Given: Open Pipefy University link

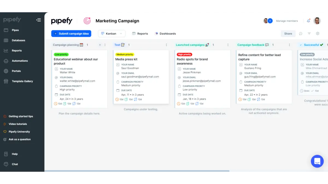Looking at the screenshot, I should [19, 132].
